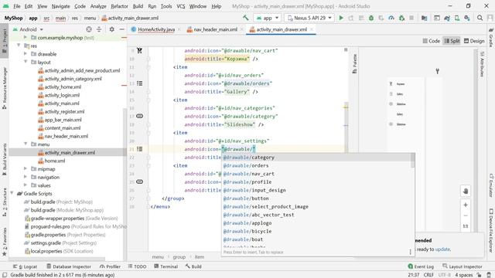Open the Gradle side tool window

491,38
